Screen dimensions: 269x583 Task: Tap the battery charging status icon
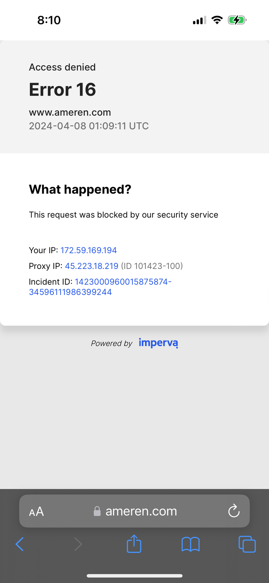click(237, 20)
